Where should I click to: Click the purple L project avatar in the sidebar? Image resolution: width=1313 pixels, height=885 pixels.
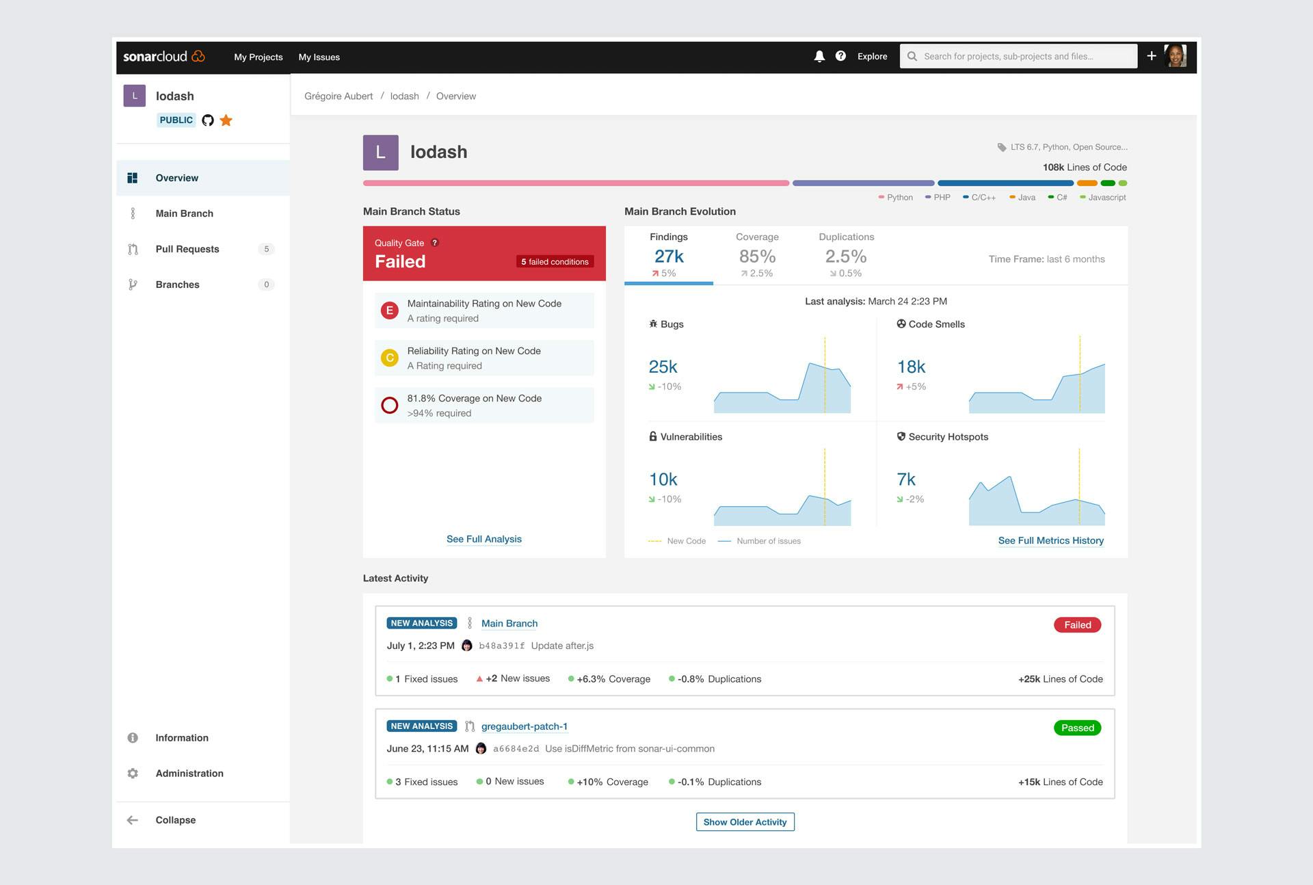[135, 96]
